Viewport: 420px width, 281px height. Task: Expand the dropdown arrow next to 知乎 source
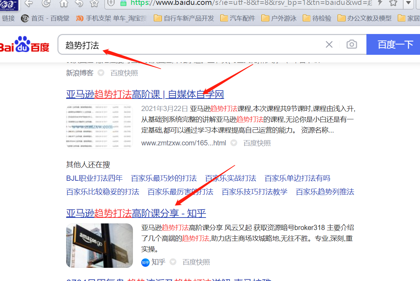pos(173,262)
